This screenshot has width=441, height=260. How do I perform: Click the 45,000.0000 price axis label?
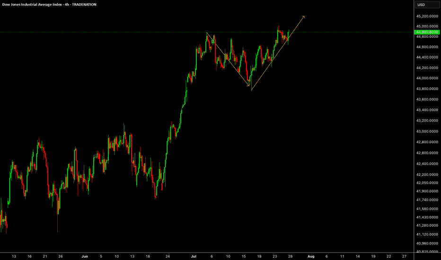pyautogui.click(x=427, y=26)
